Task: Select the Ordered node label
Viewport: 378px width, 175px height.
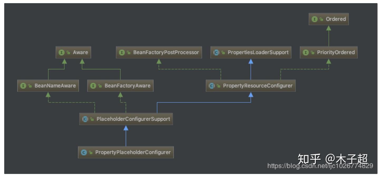Action: pos(336,19)
